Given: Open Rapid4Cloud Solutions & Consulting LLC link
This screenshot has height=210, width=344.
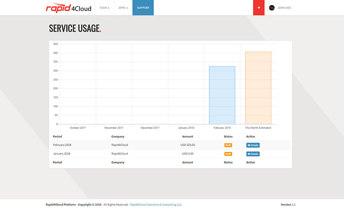Looking at the screenshot, I should [156, 205].
